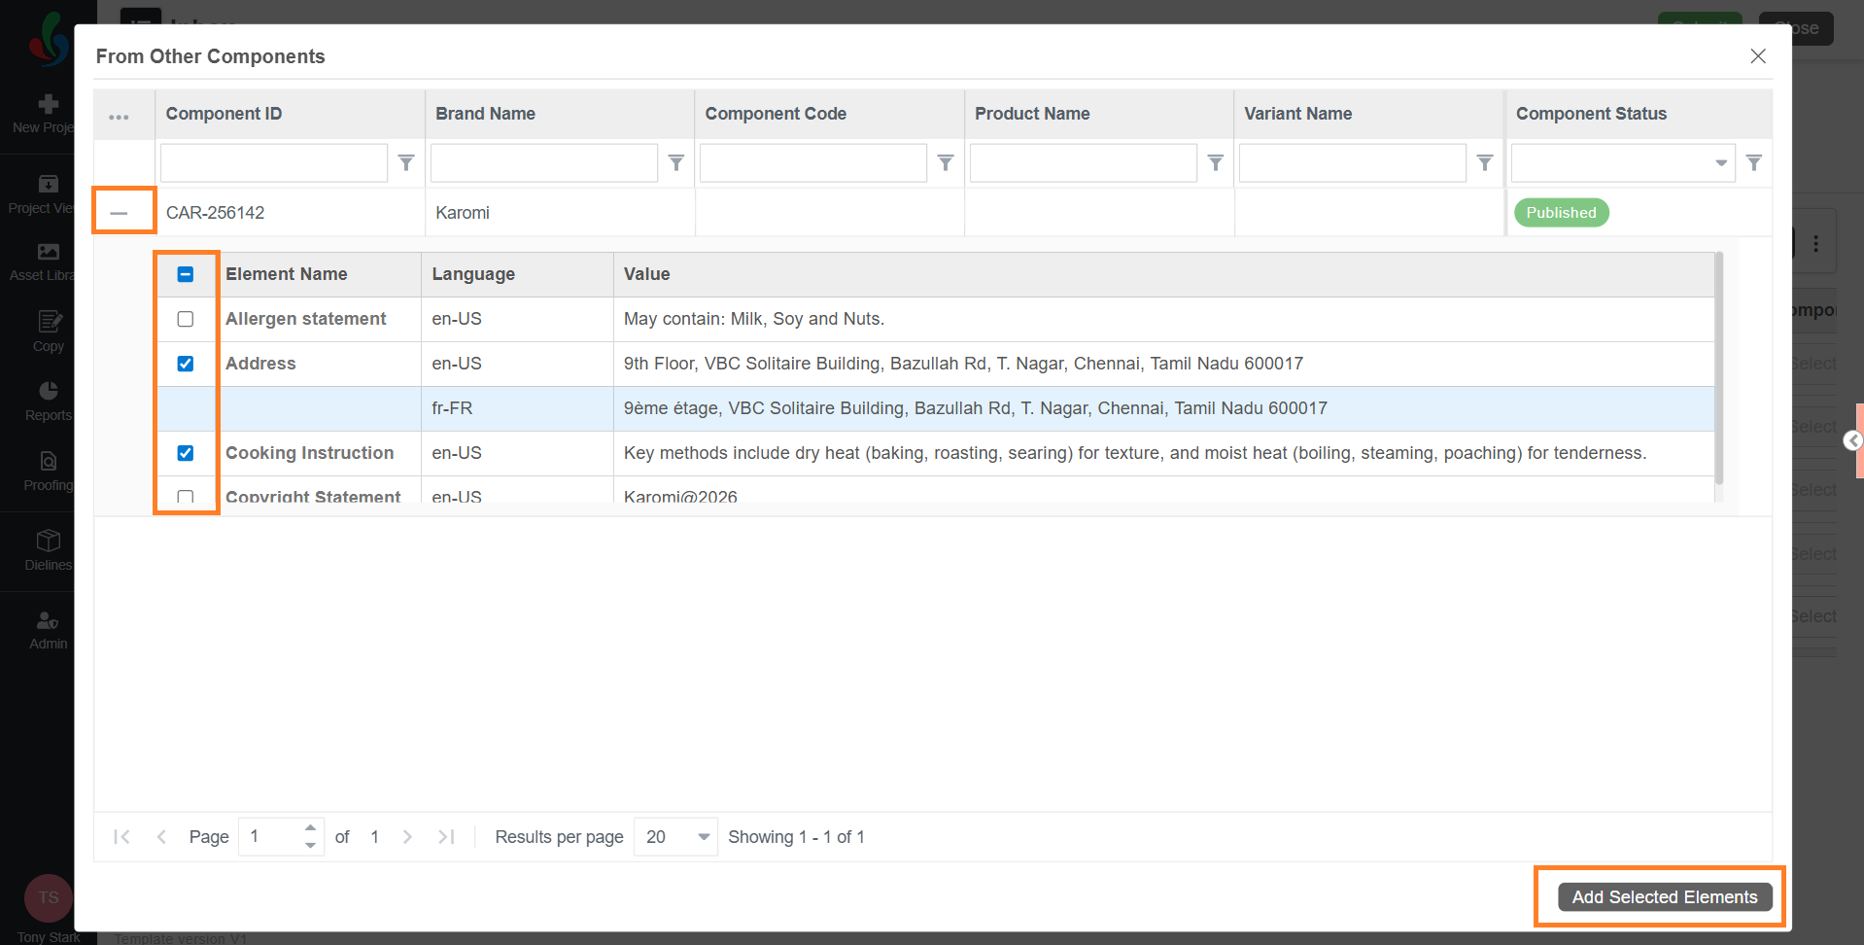This screenshot has height=945, width=1864.
Task: Uncheck the Address element checkbox
Action: pos(186,364)
